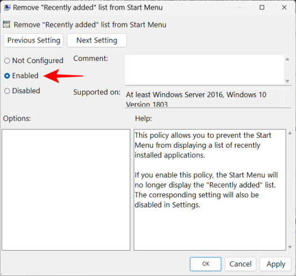Image resolution: width=296 pixels, height=276 pixels.
Task: Click the policy setting icon beside heading
Action: [6, 25]
